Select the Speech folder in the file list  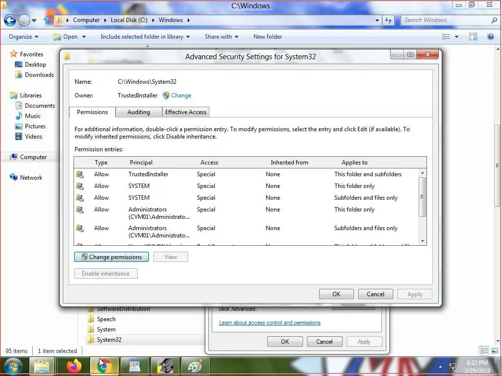click(x=102, y=319)
